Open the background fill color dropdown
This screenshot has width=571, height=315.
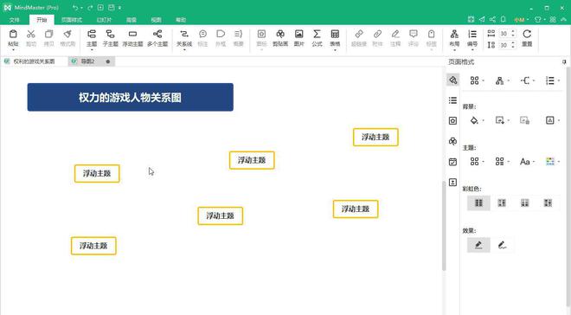484,120
